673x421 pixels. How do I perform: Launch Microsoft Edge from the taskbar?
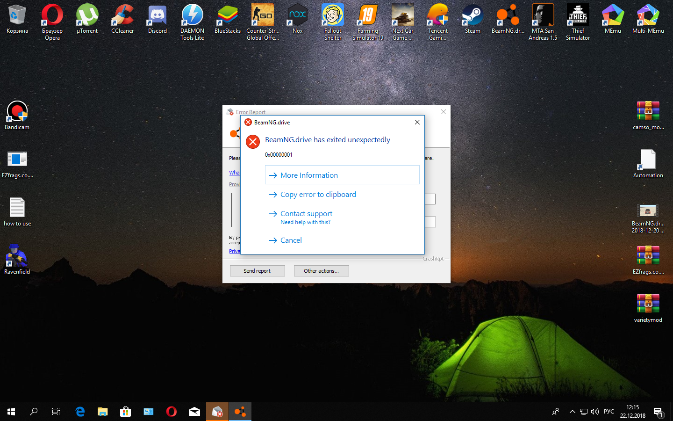(80, 412)
